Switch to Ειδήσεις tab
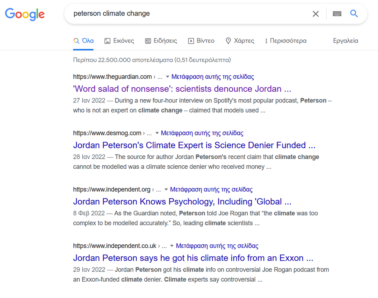Image resolution: width=378 pixels, height=298 pixels. (161, 41)
